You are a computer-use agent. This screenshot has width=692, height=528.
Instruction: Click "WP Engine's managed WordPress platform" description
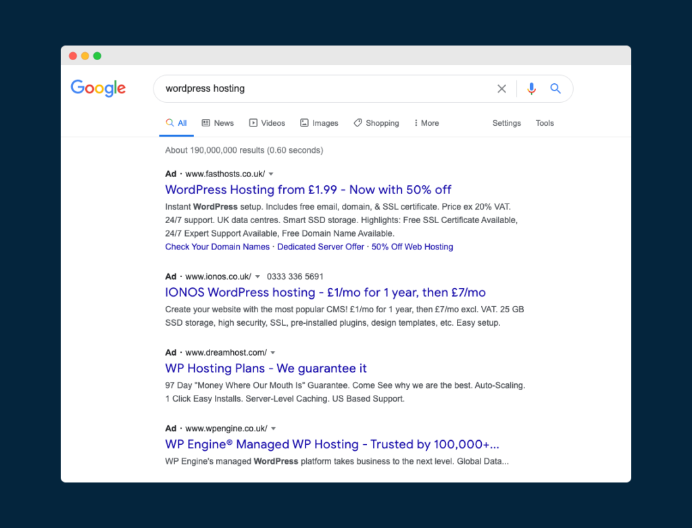[x=337, y=461]
